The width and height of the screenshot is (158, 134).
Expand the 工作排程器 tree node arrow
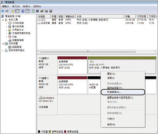point(6,23)
